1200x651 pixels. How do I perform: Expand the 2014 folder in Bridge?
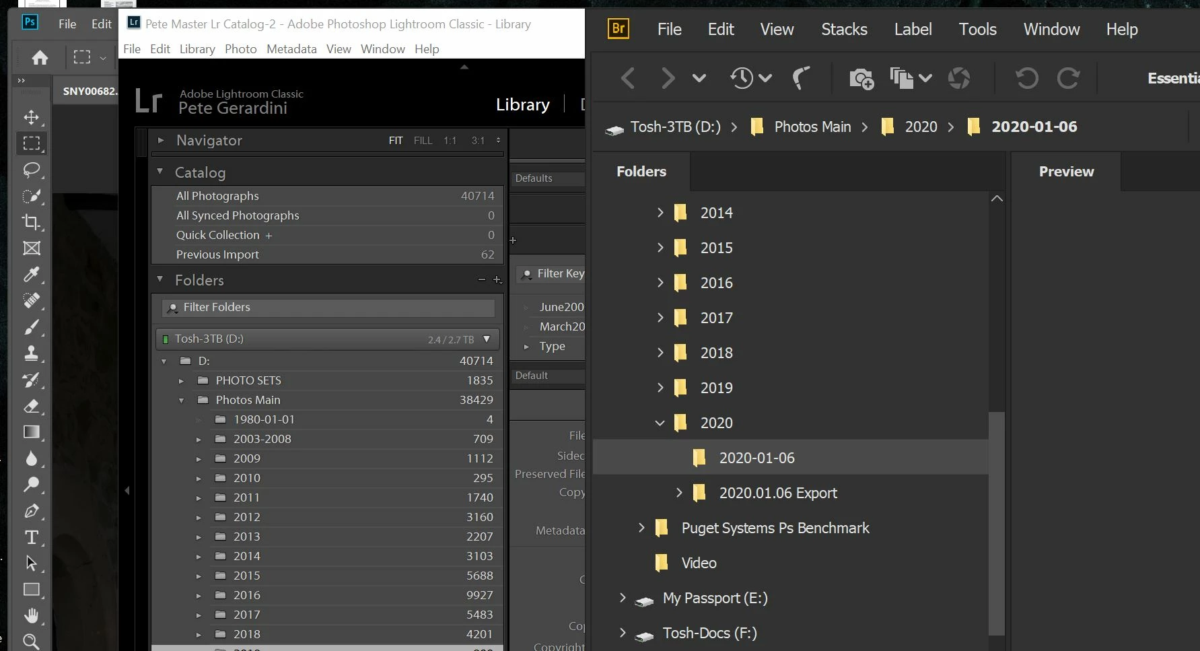point(660,213)
